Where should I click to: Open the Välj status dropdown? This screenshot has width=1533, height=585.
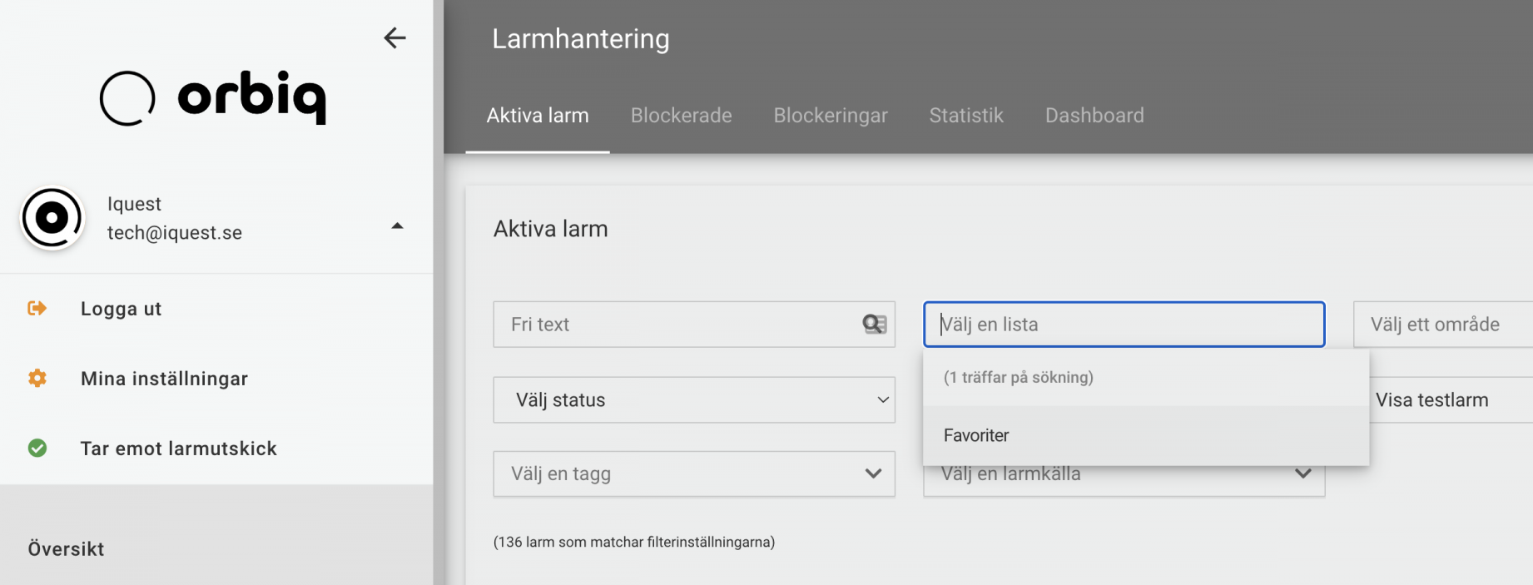click(694, 400)
